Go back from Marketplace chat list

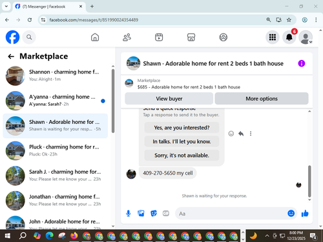[x=11, y=56]
